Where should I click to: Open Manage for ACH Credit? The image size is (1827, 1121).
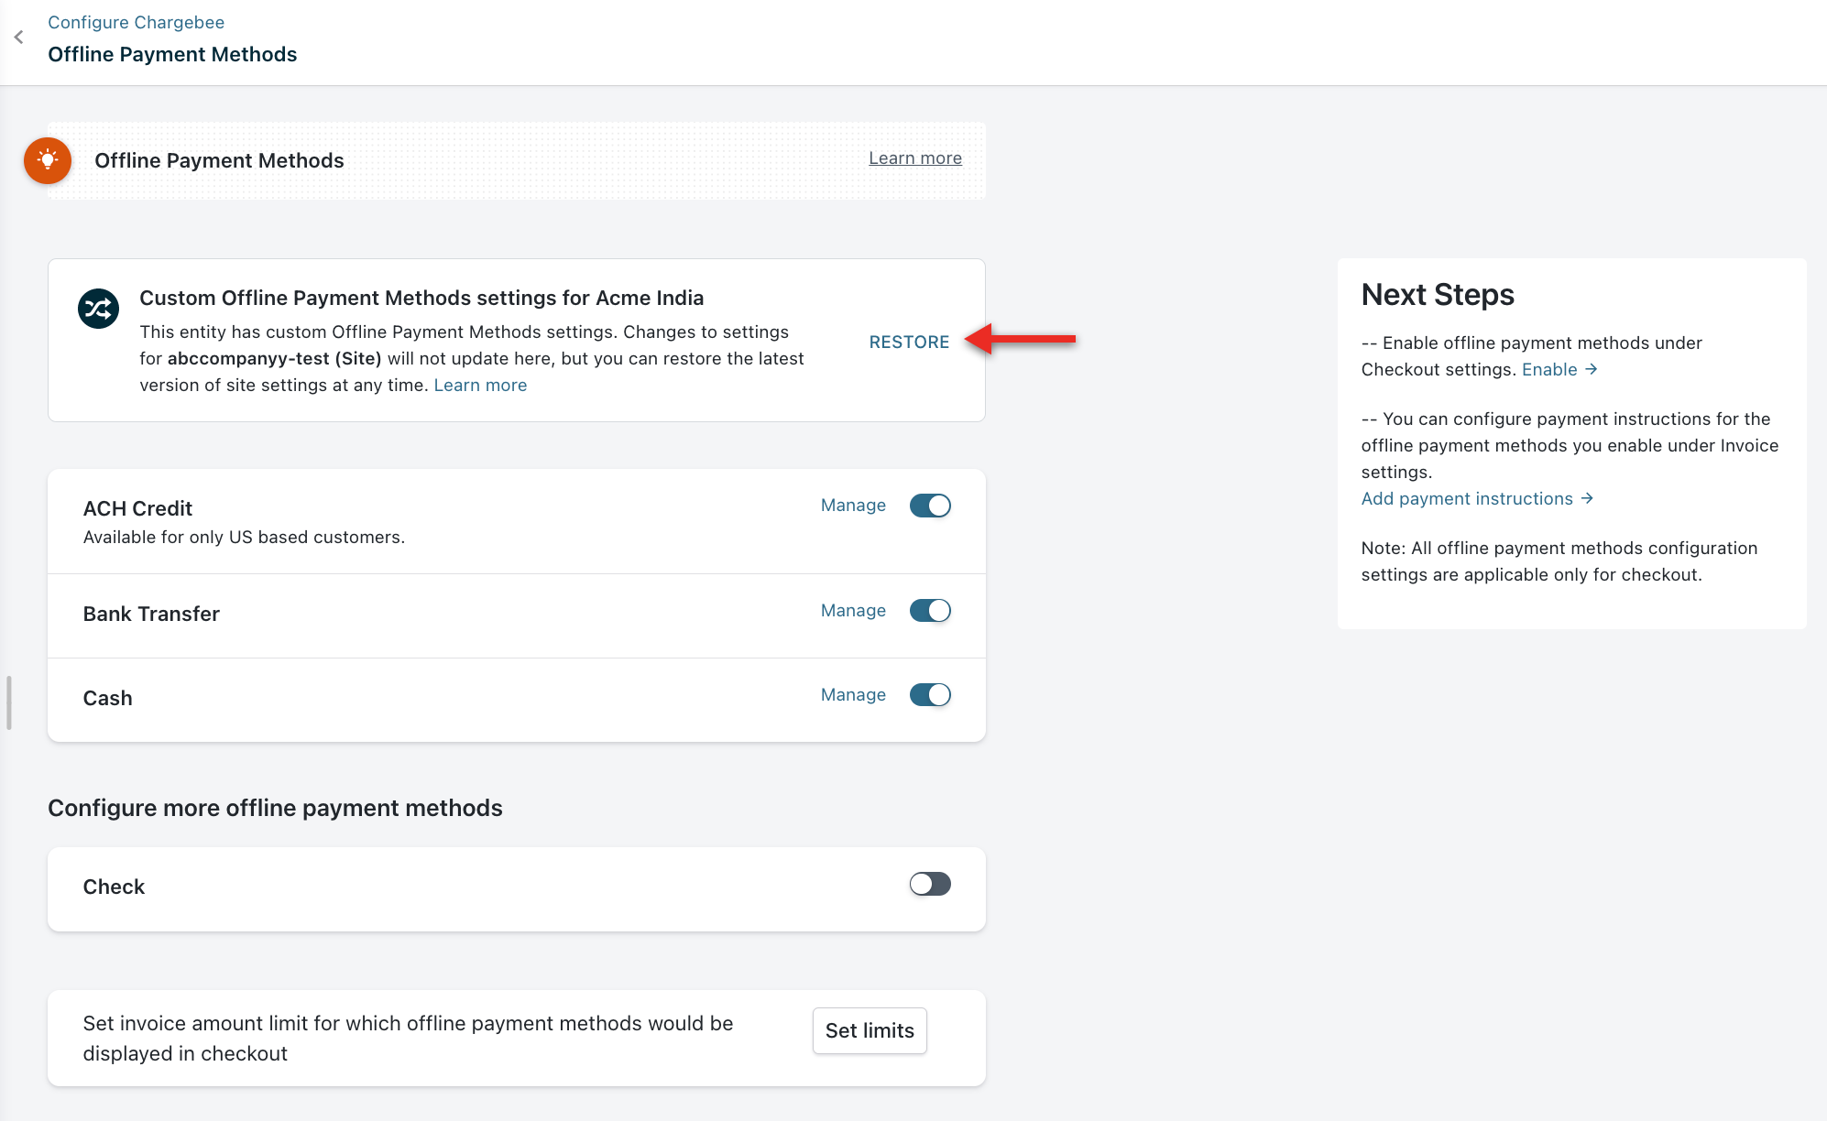853,506
